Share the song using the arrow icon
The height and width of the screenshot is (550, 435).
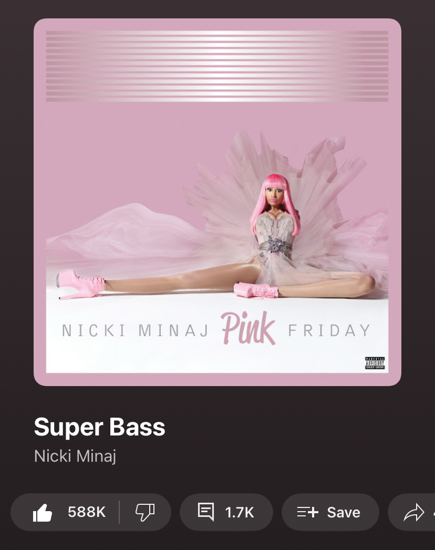[413, 513]
